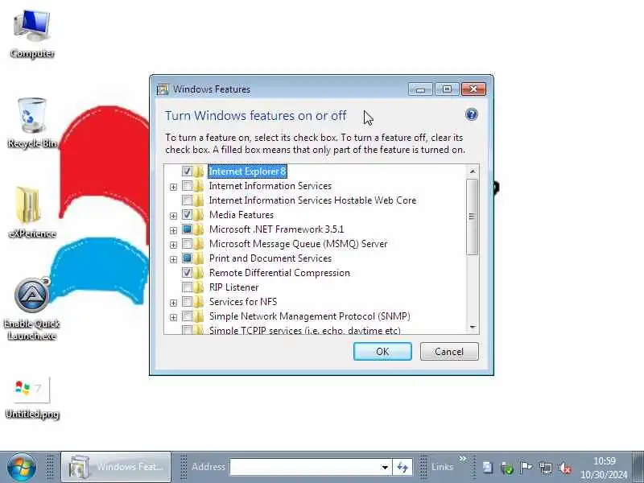
Task: Open the Windows Features help icon
Action: click(x=472, y=114)
